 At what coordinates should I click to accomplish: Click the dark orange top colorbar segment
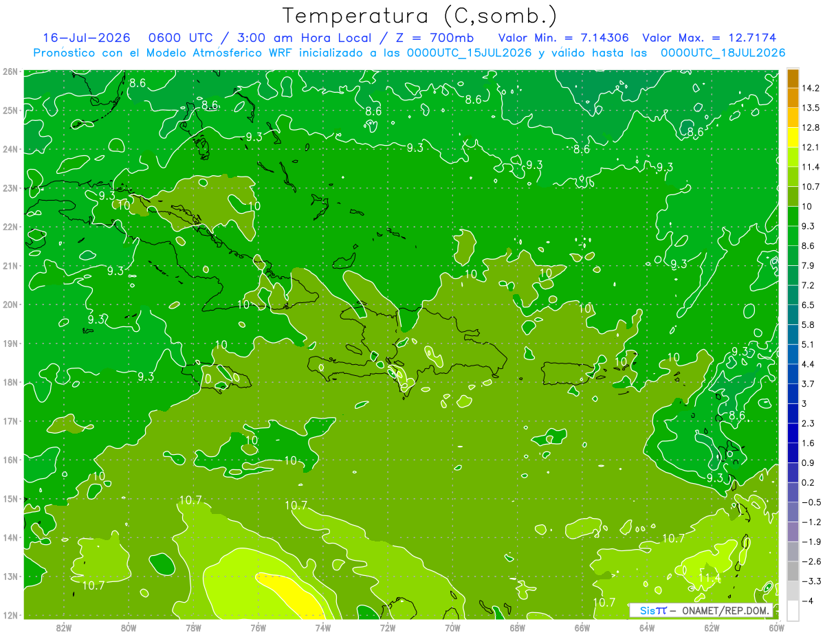point(793,78)
